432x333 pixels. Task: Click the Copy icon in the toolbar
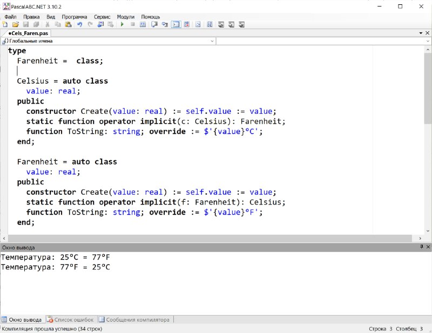click(x=58, y=24)
